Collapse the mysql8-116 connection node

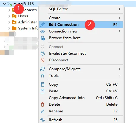(x=4, y=4)
